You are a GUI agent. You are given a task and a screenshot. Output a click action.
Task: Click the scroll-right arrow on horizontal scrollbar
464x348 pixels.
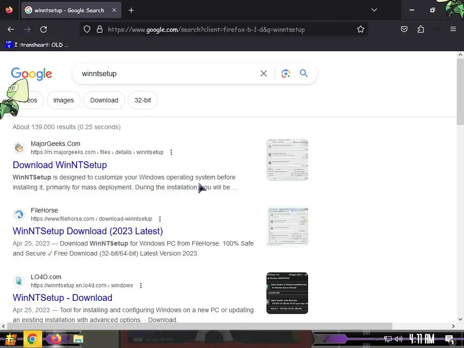coord(453,326)
